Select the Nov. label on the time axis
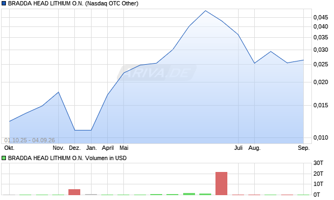The width and height of the screenshot is (334, 200). (59, 148)
